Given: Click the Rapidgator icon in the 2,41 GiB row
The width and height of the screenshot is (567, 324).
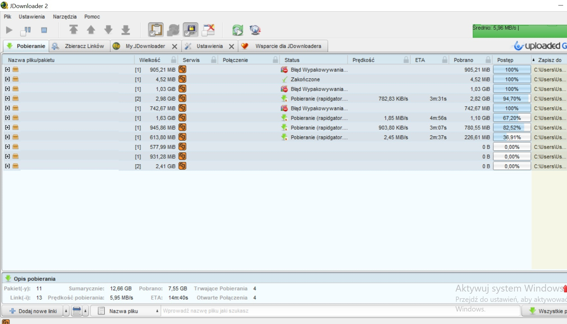Looking at the screenshot, I should pos(182,166).
